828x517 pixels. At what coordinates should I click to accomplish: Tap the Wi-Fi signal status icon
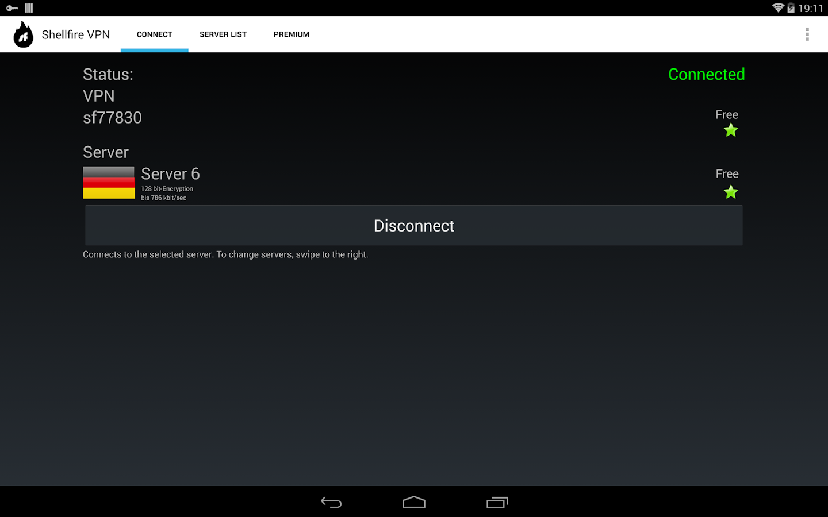pos(778,8)
